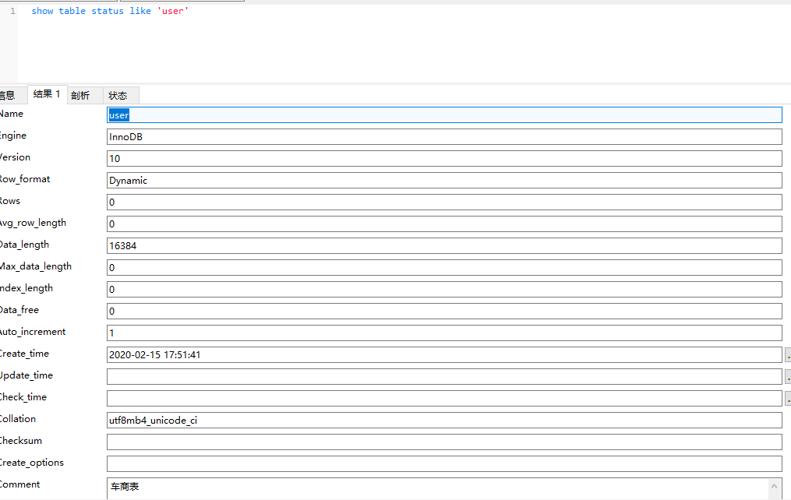The width and height of the screenshot is (791, 500).
Task: Click the Version field showing 10
Action: pos(444,158)
